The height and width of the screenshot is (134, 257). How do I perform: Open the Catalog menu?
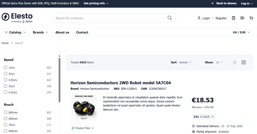(14, 32)
